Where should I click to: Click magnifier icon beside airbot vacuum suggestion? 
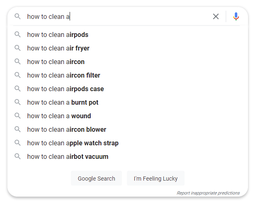pyautogui.click(x=17, y=156)
